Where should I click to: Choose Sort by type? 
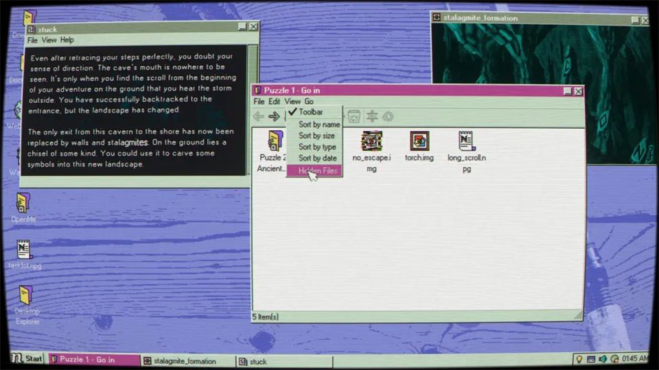[314, 147]
